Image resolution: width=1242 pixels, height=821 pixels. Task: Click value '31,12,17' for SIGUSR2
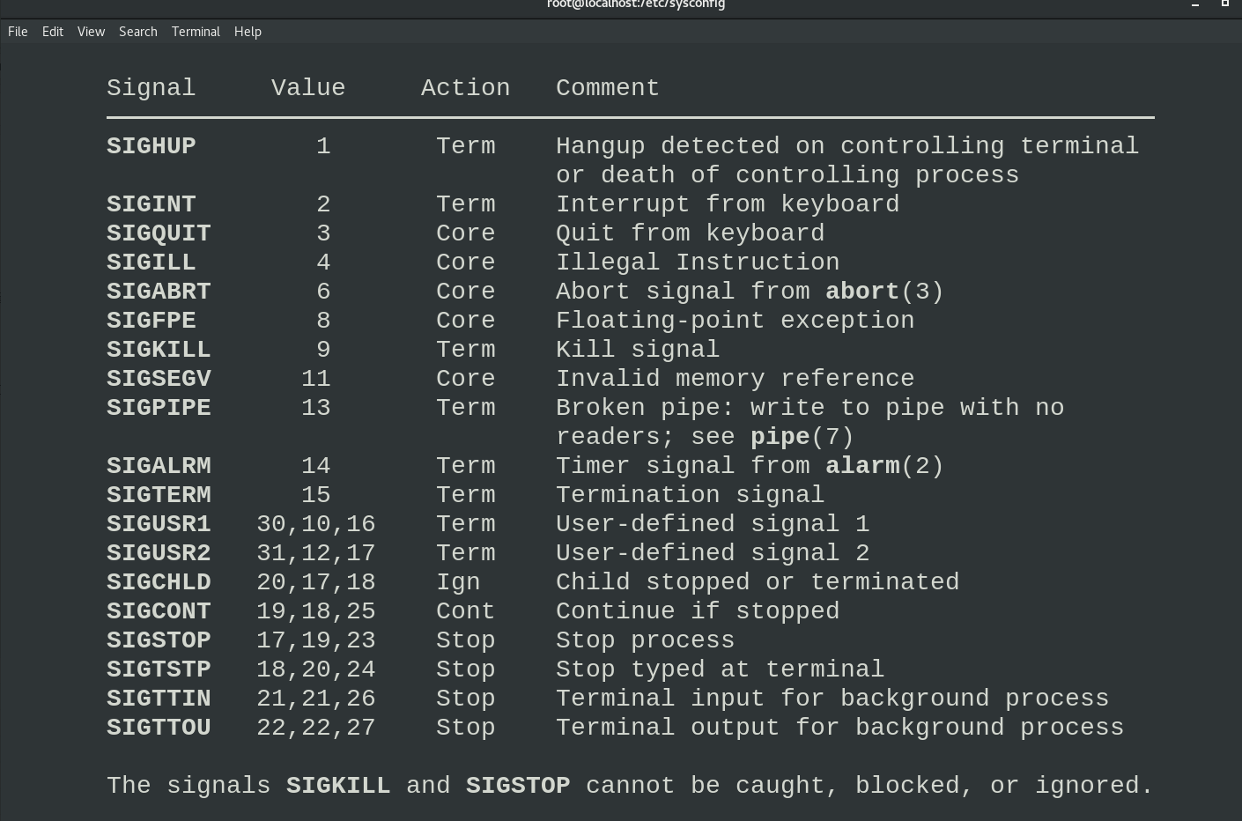point(316,553)
